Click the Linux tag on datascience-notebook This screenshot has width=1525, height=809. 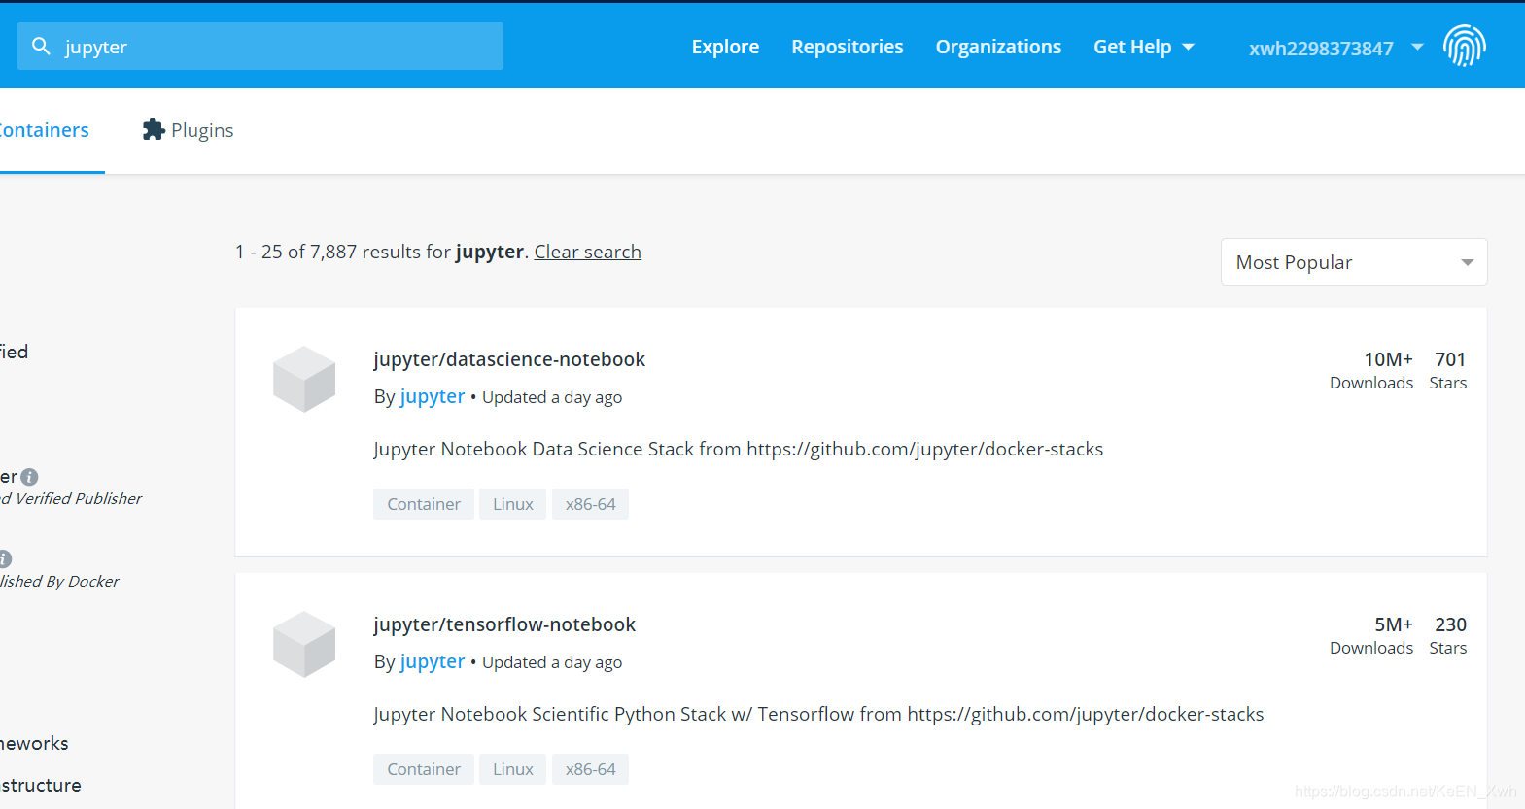pyautogui.click(x=513, y=504)
